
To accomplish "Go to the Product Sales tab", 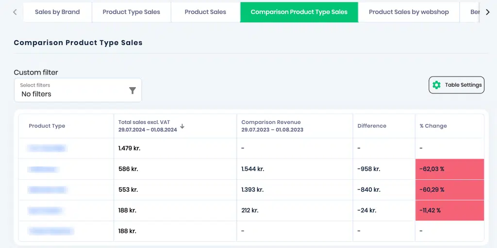I will coord(205,12).
